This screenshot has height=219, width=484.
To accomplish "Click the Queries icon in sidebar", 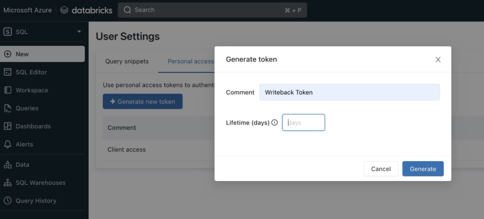I will point(7,108).
